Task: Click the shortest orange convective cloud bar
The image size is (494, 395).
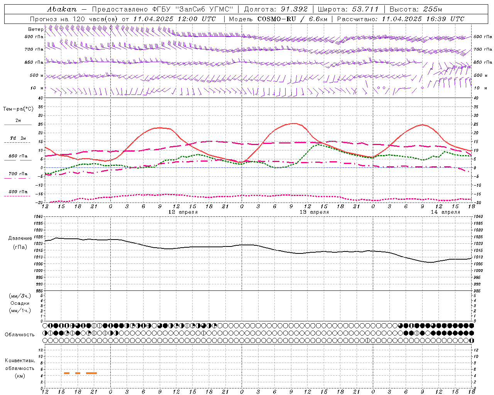Action: click(x=78, y=373)
